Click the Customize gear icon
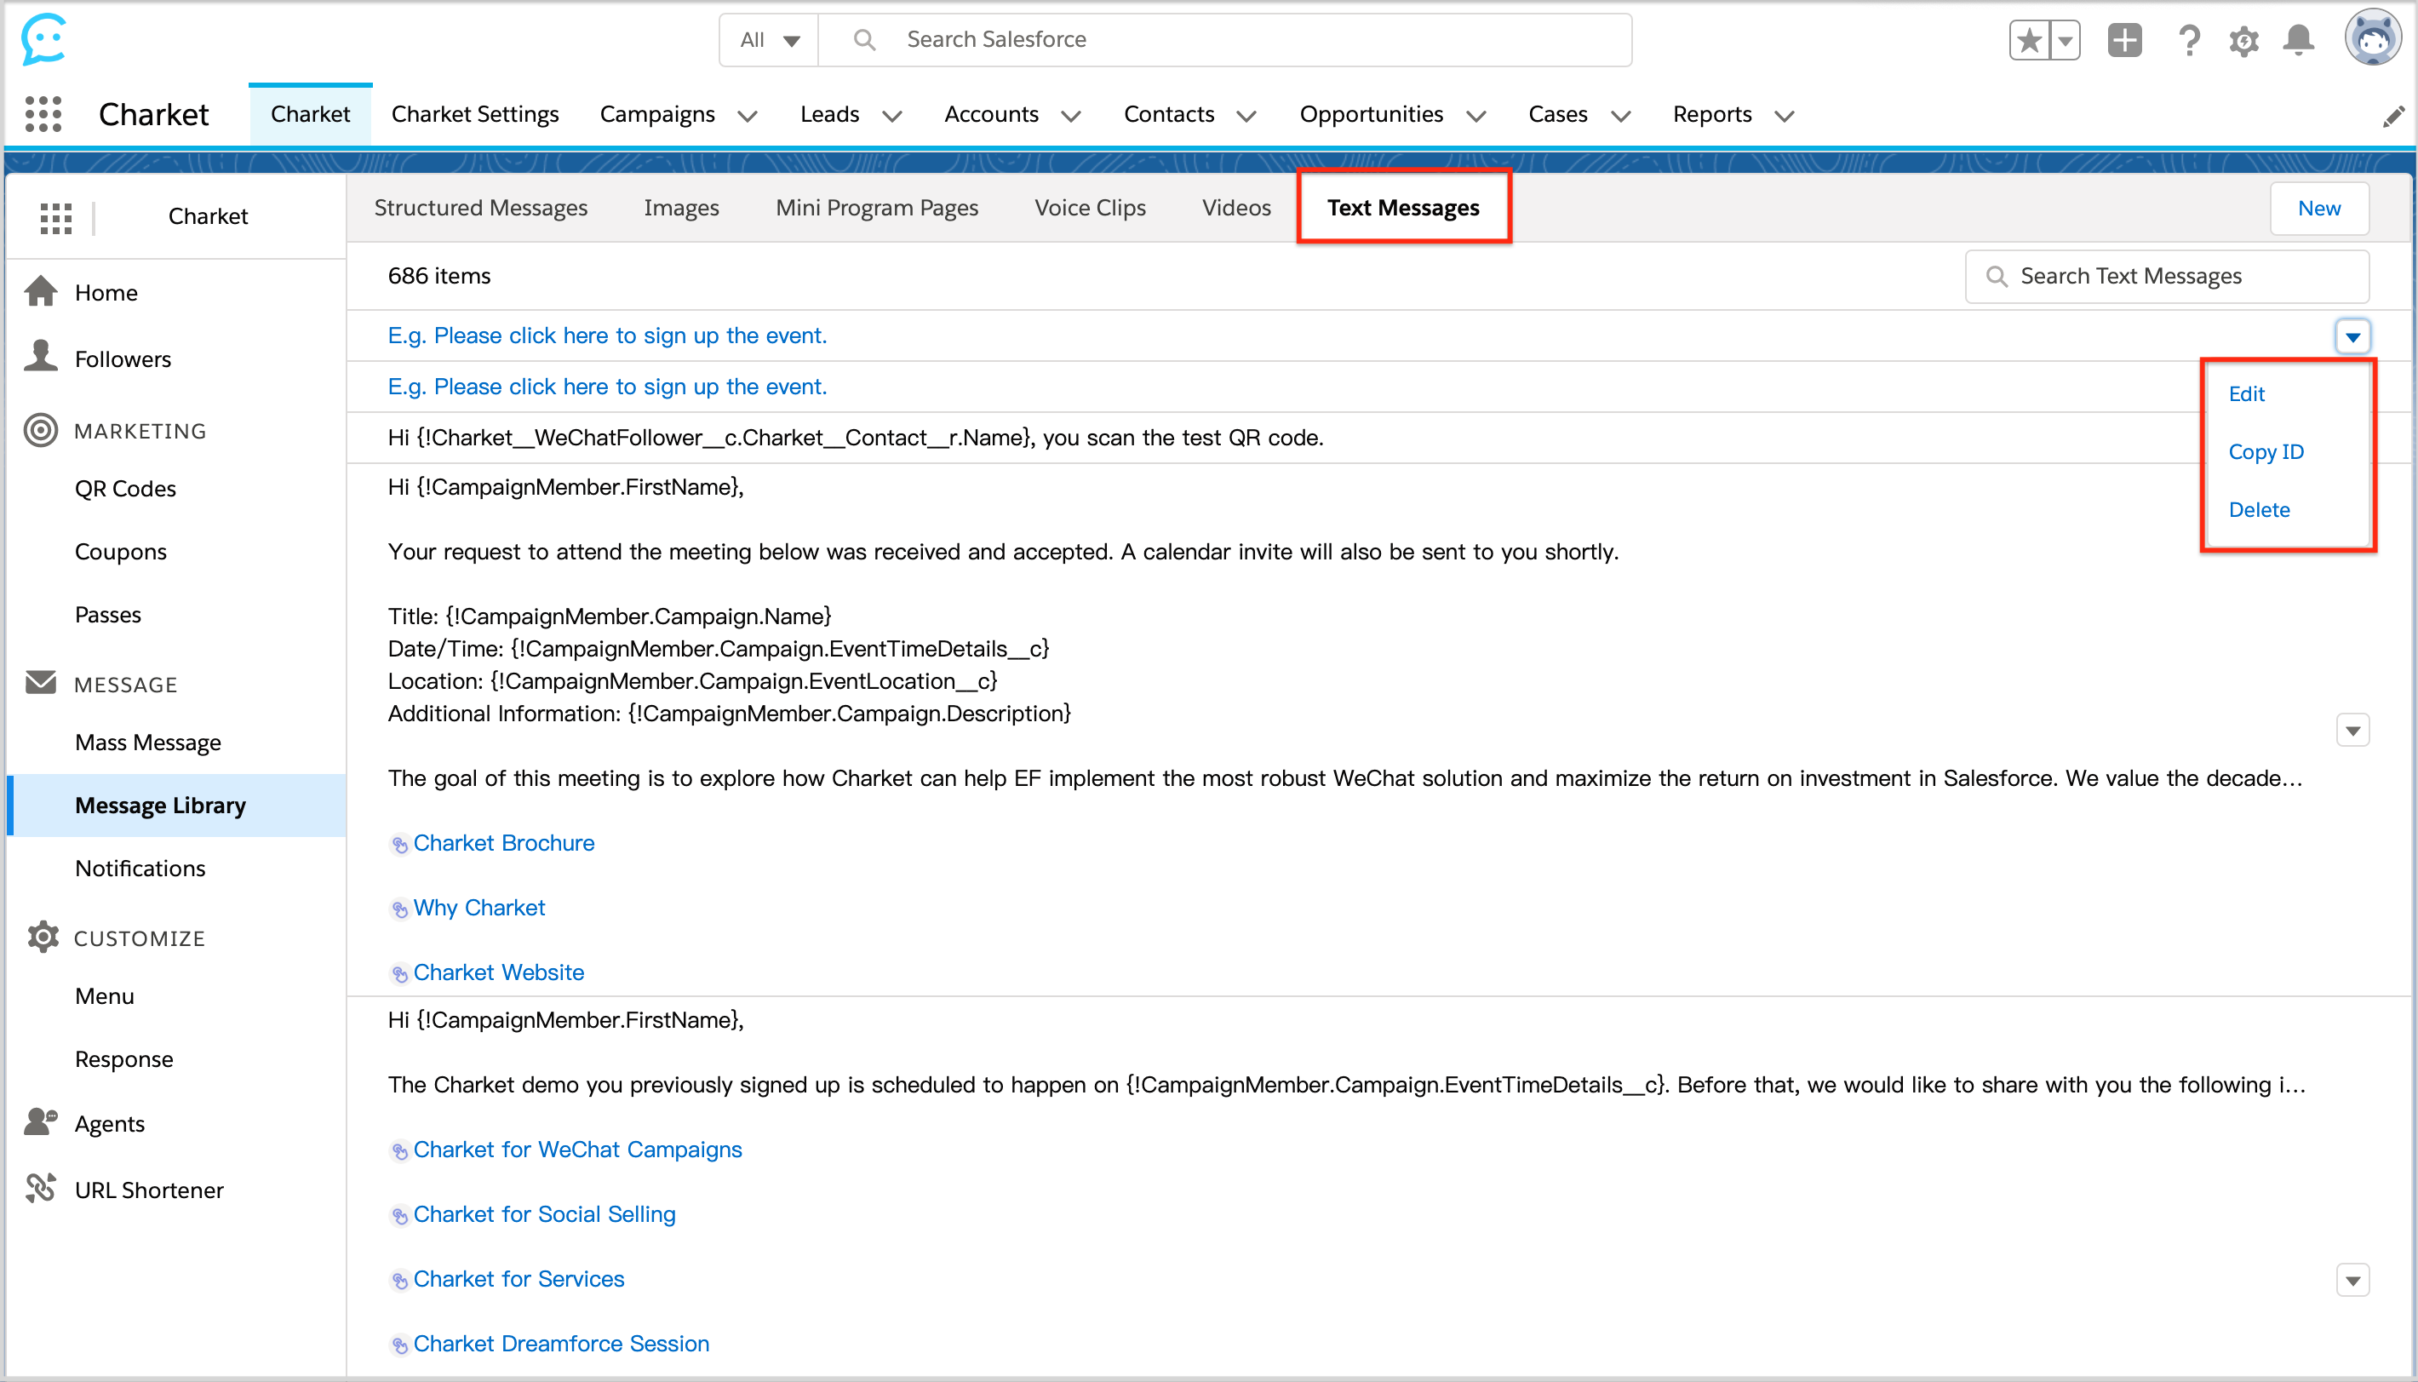Viewport: 2418px width, 1382px height. click(43, 937)
